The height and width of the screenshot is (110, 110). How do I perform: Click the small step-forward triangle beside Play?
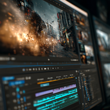pyautogui.click(x=56, y=68)
